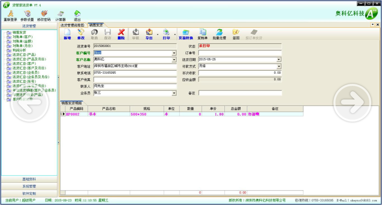This screenshot has height=205, width=382.
Task: Open 对账单(金额) in the tree
Action: pos(22,41)
